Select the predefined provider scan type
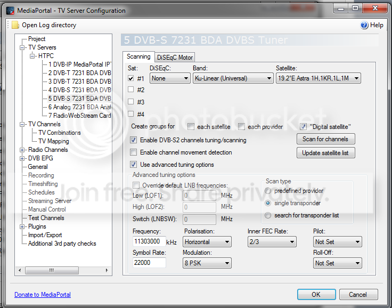This screenshot has width=392, height=308. pos(268,191)
